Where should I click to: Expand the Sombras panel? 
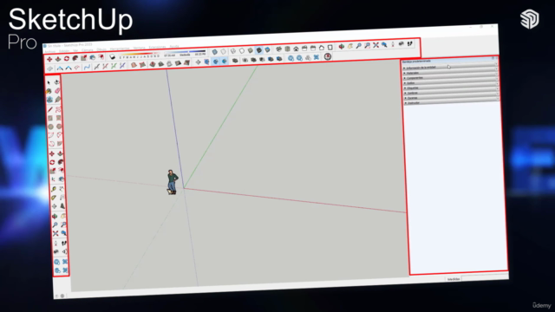[x=451, y=93]
